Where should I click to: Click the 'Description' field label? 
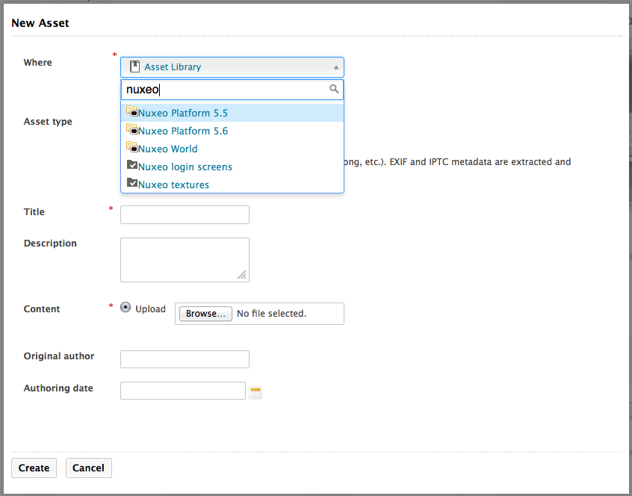(x=50, y=244)
